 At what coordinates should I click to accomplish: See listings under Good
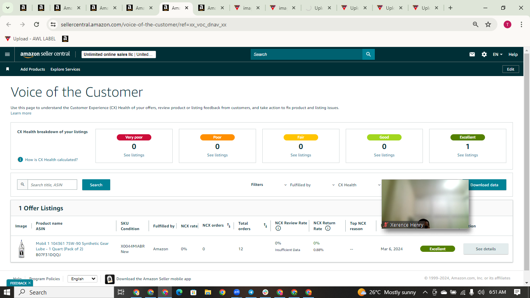click(x=384, y=155)
